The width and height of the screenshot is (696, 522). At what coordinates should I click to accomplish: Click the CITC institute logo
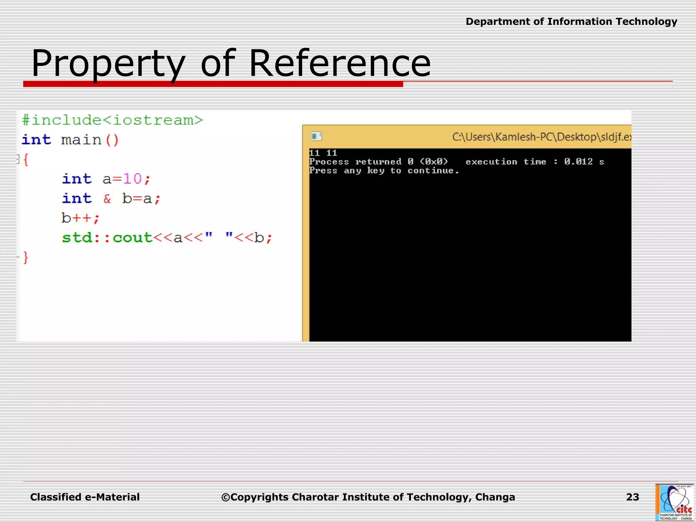675,502
